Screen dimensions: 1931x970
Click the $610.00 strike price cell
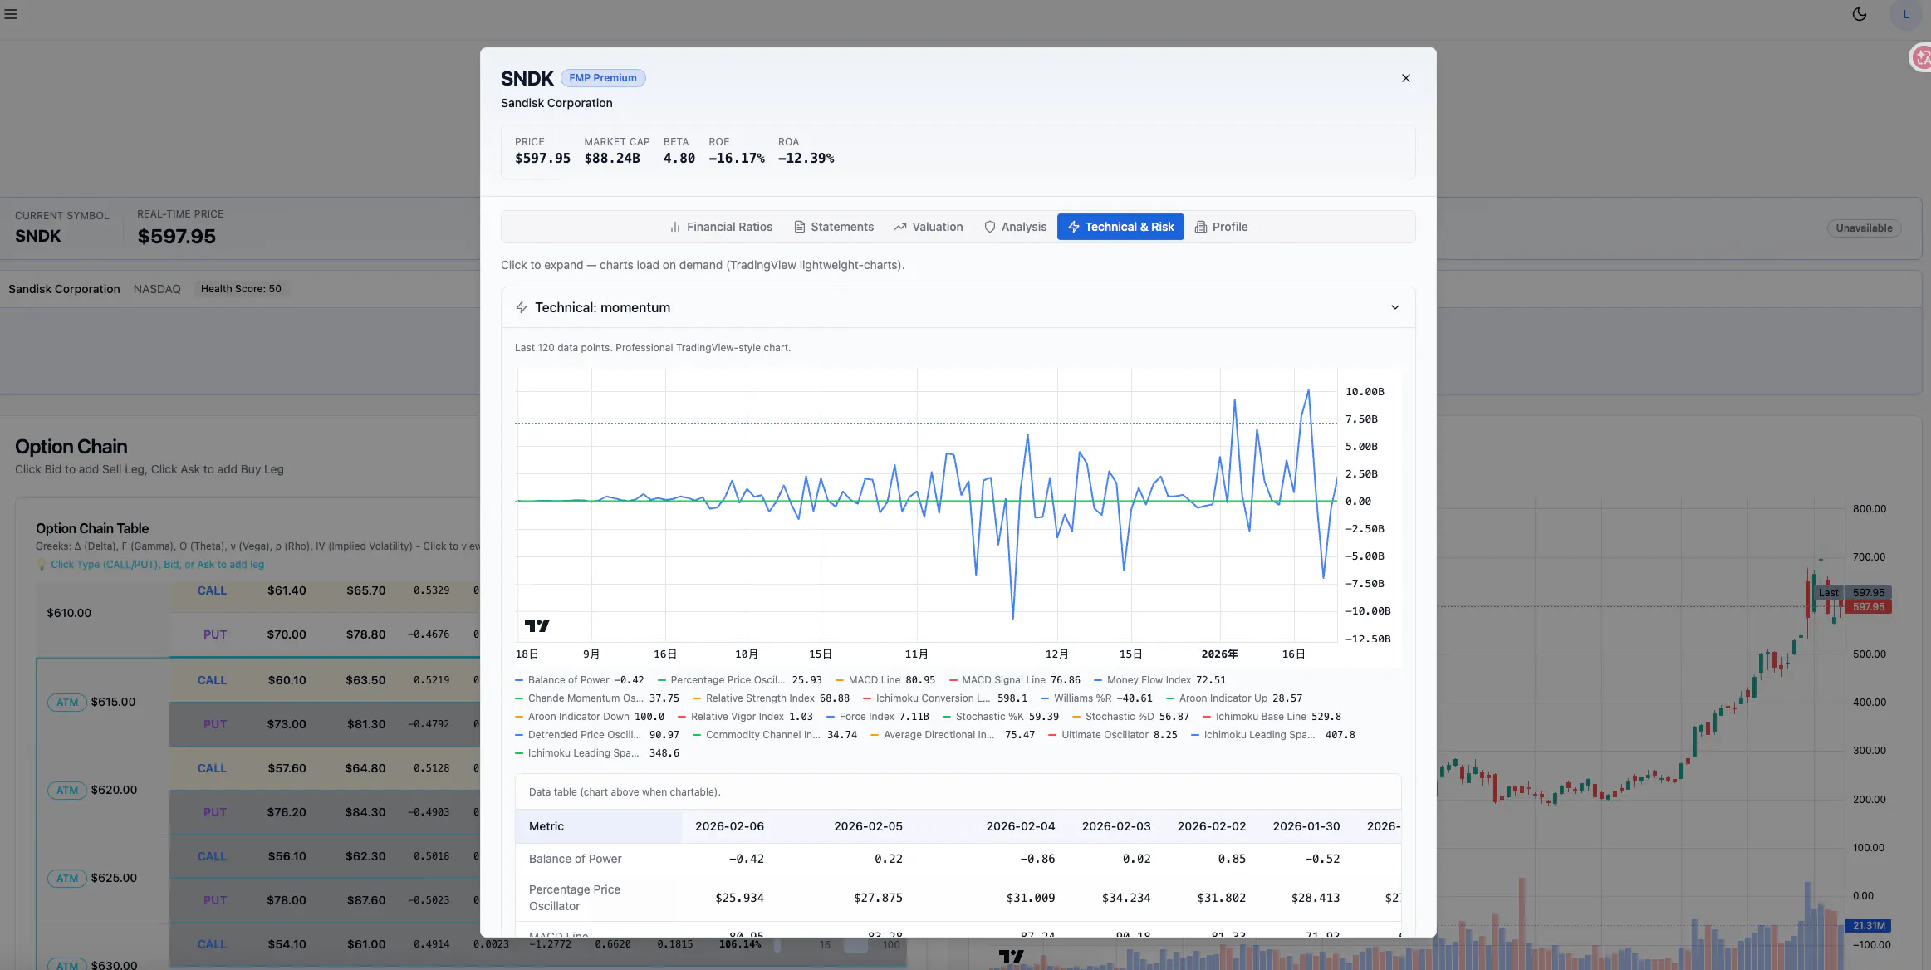click(69, 613)
